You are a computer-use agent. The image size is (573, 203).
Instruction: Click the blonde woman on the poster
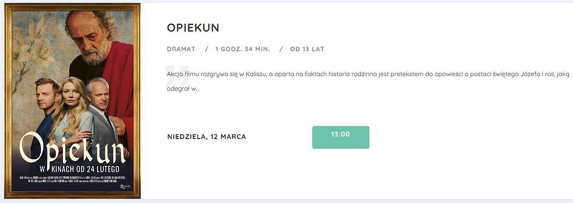70,112
